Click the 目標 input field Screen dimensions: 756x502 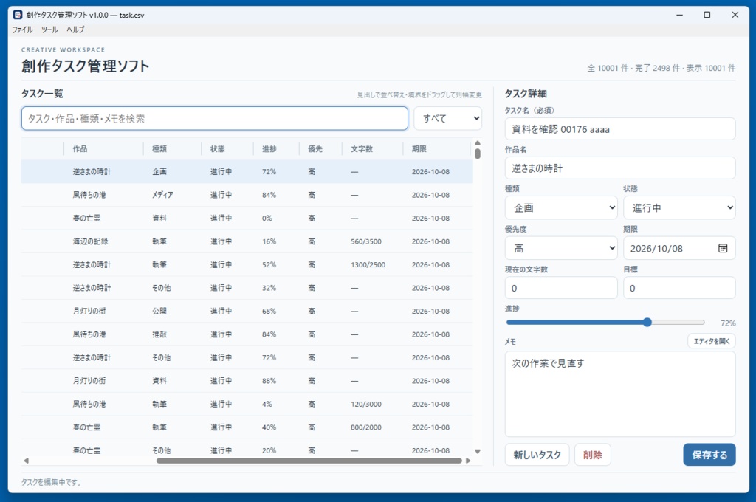pos(679,288)
